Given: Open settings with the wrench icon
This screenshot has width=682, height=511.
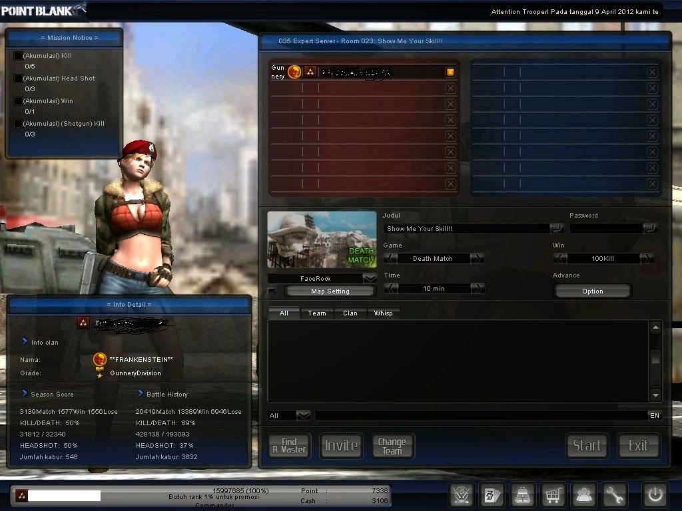Looking at the screenshot, I should point(614,494).
